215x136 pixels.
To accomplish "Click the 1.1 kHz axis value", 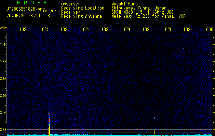I will [x=3, y=45].
